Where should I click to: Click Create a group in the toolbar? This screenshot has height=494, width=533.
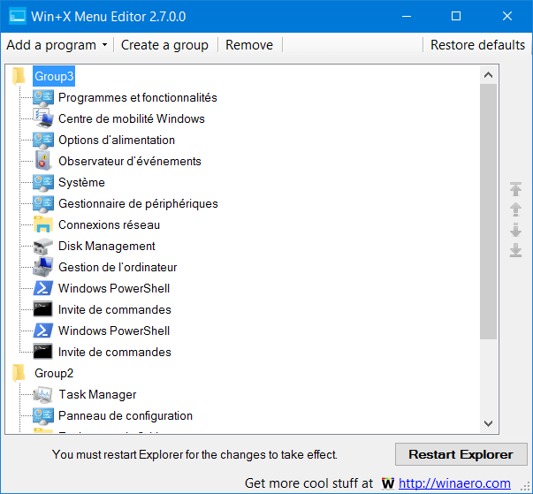click(164, 45)
